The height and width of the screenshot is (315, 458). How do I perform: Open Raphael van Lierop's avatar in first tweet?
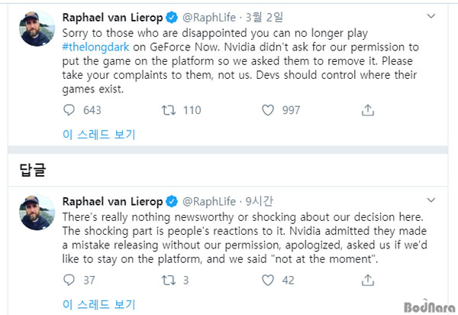[37, 28]
